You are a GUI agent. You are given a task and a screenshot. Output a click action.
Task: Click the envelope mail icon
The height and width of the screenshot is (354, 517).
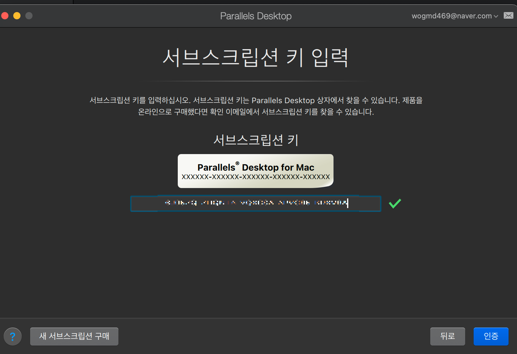point(509,15)
